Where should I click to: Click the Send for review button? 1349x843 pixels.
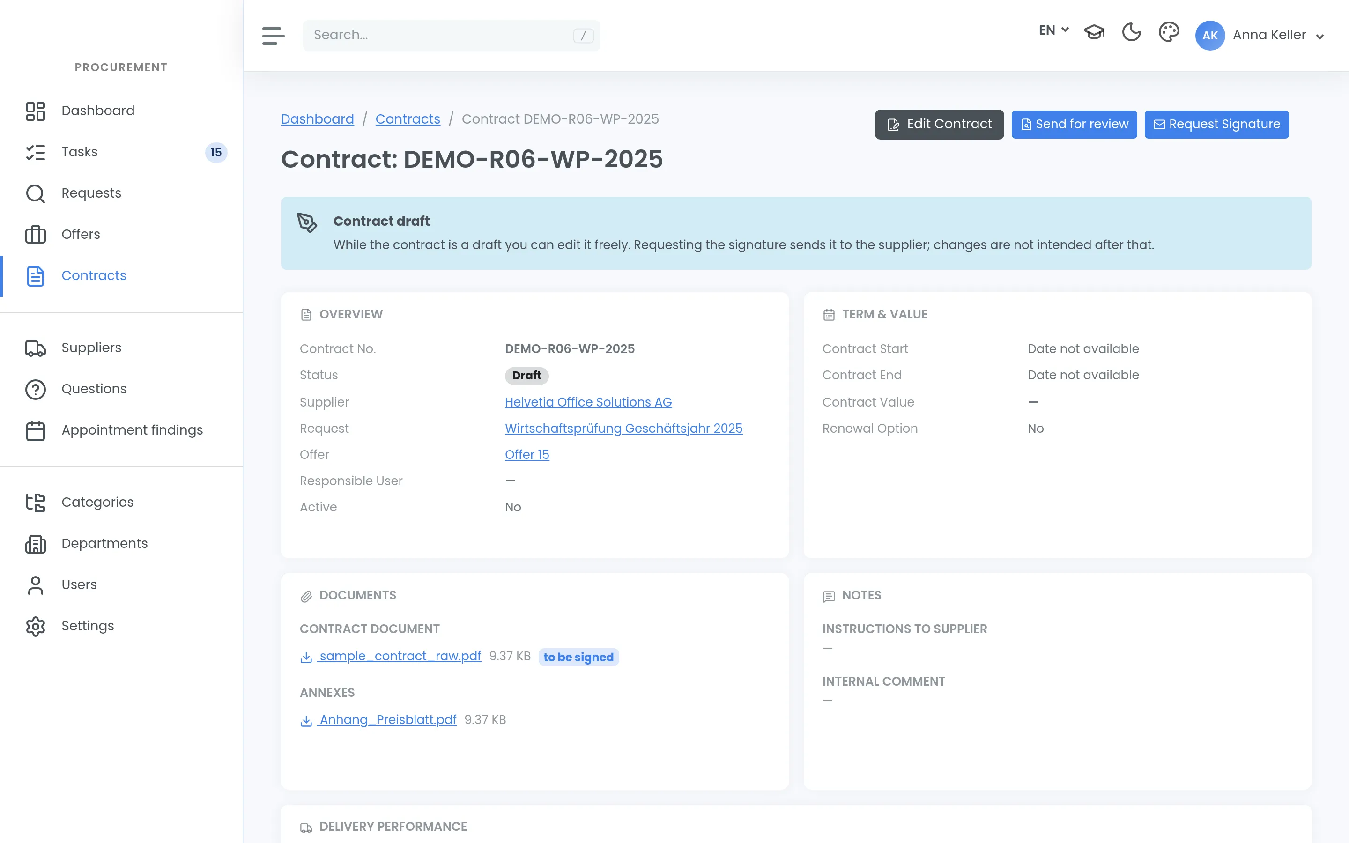1074,124
